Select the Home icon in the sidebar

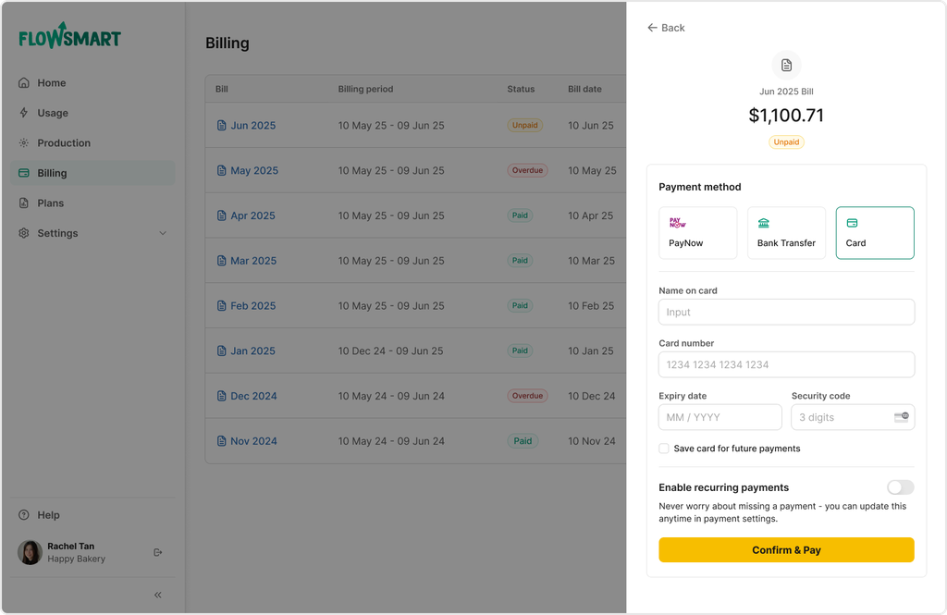(x=24, y=82)
